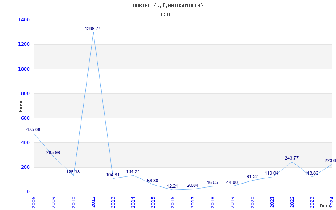Select the 1000 y-axis tick label
336x210 pixels.
pos(24,69)
